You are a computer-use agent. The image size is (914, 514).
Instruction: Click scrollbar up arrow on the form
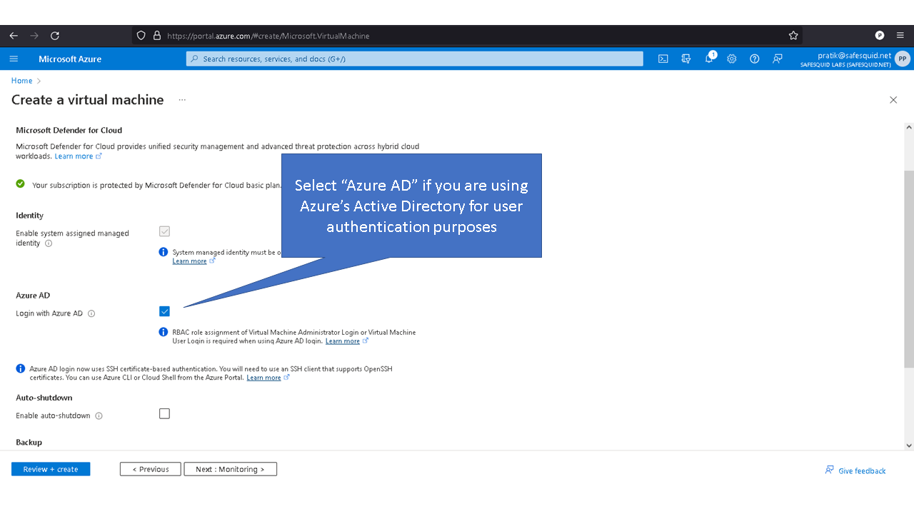[x=909, y=128]
